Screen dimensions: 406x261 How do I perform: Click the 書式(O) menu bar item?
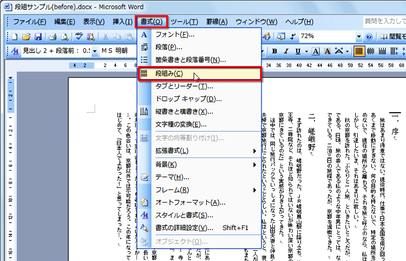(x=152, y=22)
